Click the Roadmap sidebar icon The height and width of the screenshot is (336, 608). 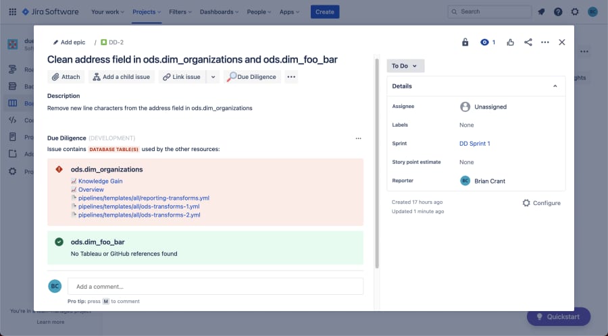12,69
